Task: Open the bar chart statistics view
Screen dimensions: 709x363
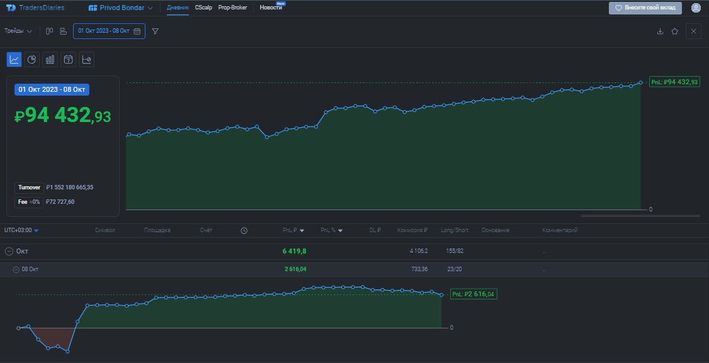Action: (x=50, y=59)
